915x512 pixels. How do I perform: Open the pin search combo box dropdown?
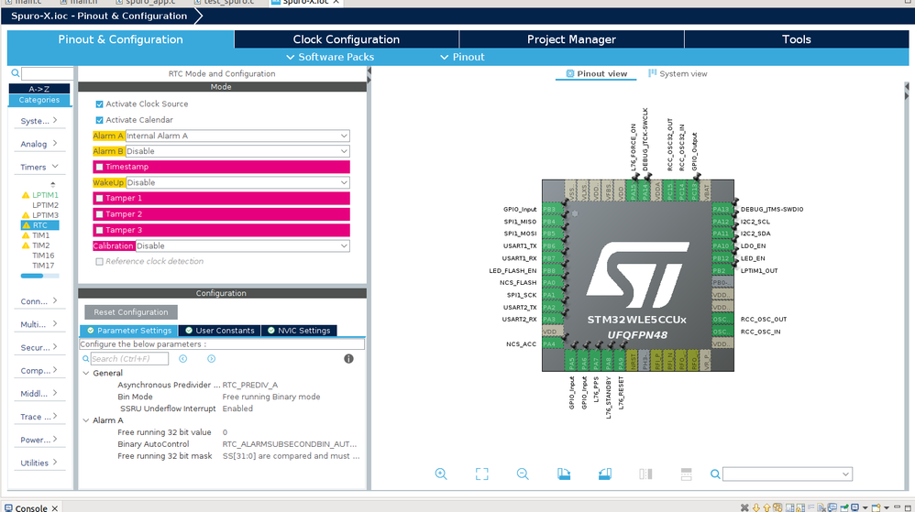tap(845, 474)
